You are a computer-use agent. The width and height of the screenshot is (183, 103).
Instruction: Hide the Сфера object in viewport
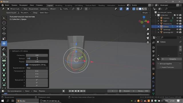pyautogui.click(x=178, y=27)
